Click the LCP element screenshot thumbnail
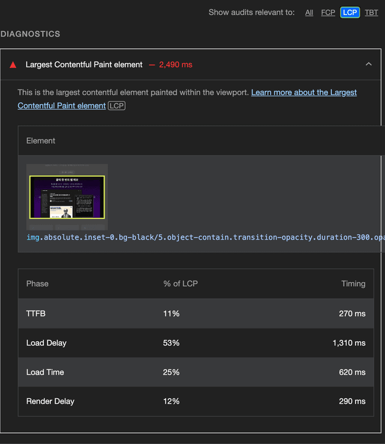Screen dimensions: 385x444 tap(67, 197)
